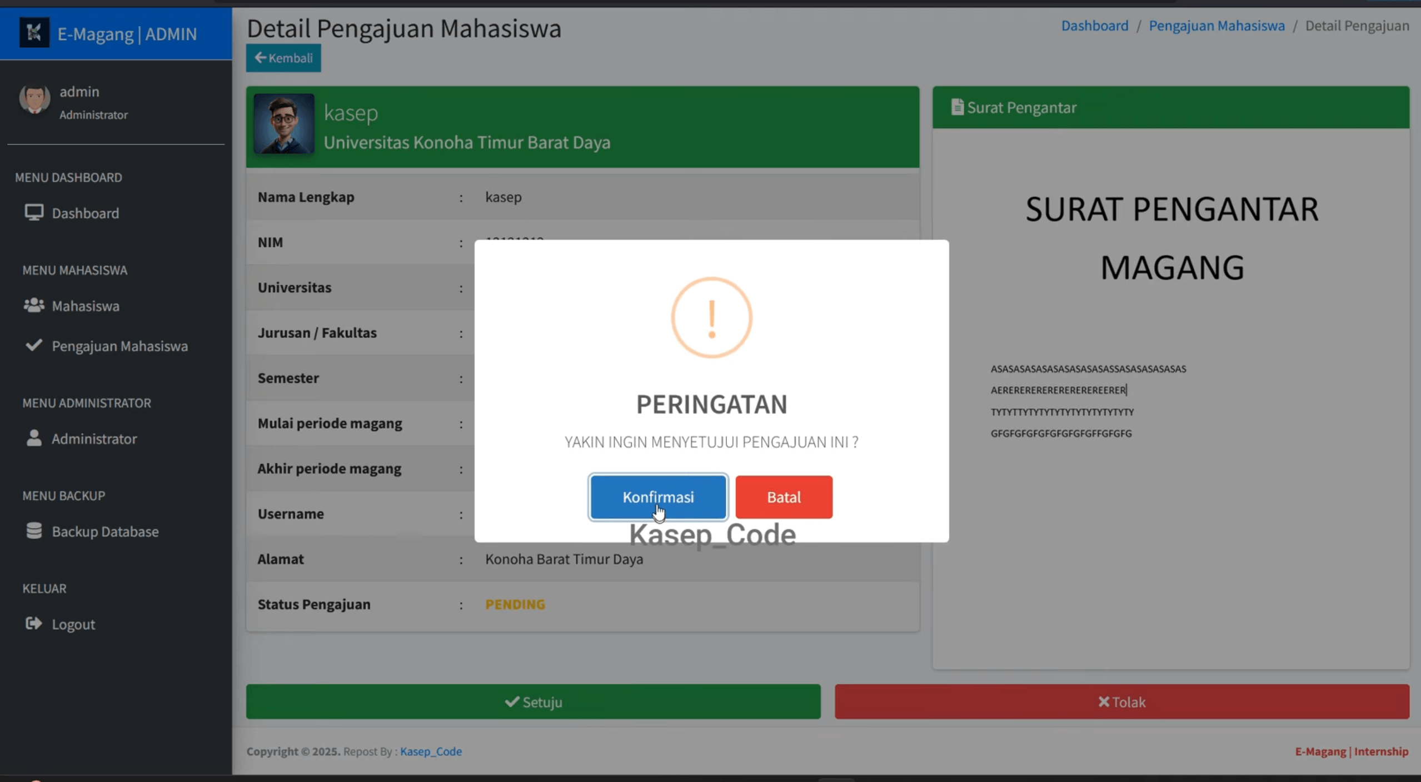Click the 'Universitas Konoha Timur Barat Daya' header text

467,142
